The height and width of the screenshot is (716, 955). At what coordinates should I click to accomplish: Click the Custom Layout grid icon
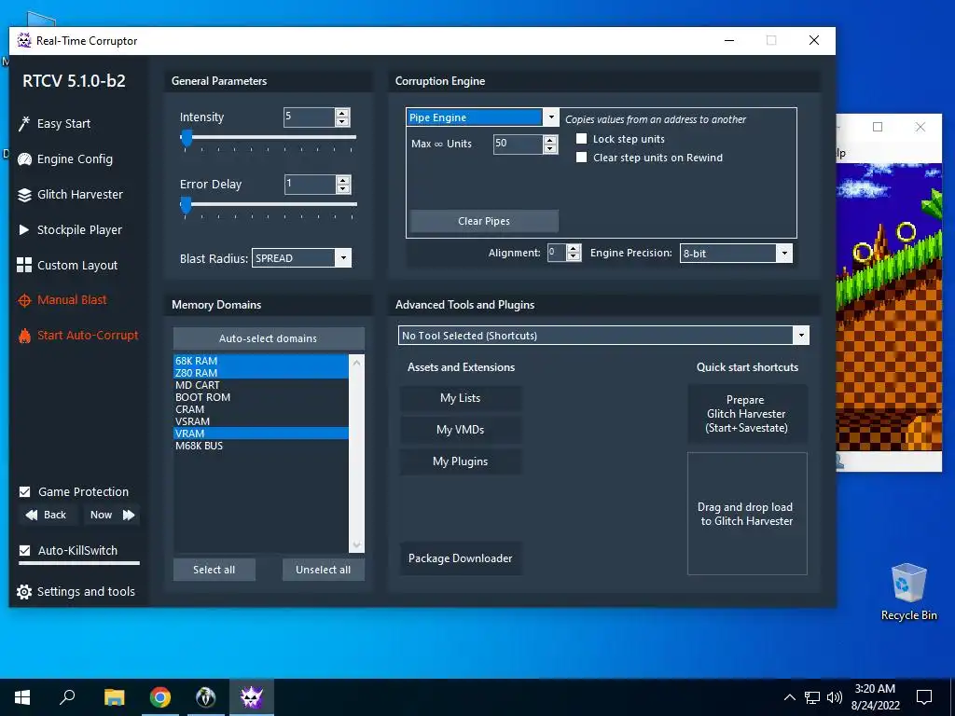[24, 265]
